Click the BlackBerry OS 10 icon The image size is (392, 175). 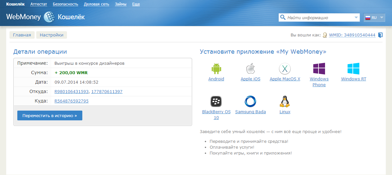pyautogui.click(x=216, y=101)
